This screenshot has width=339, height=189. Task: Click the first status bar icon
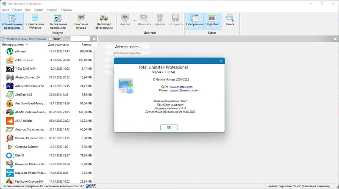88,186
